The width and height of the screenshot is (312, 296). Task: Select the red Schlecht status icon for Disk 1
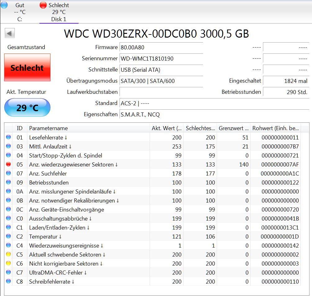pos(43,5)
